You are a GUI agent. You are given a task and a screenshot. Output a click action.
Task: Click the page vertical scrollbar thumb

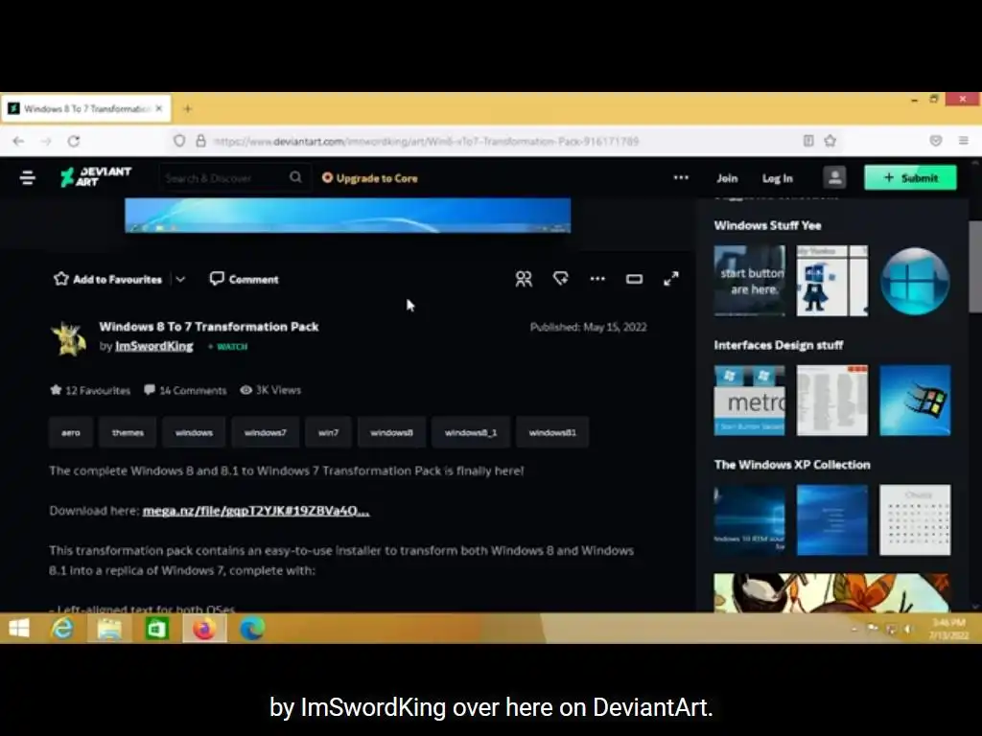(x=975, y=266)
